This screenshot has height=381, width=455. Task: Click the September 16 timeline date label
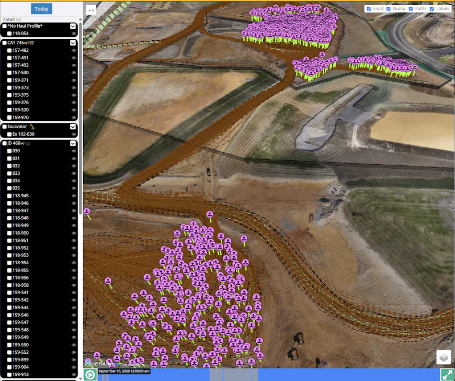coord(124,371)
